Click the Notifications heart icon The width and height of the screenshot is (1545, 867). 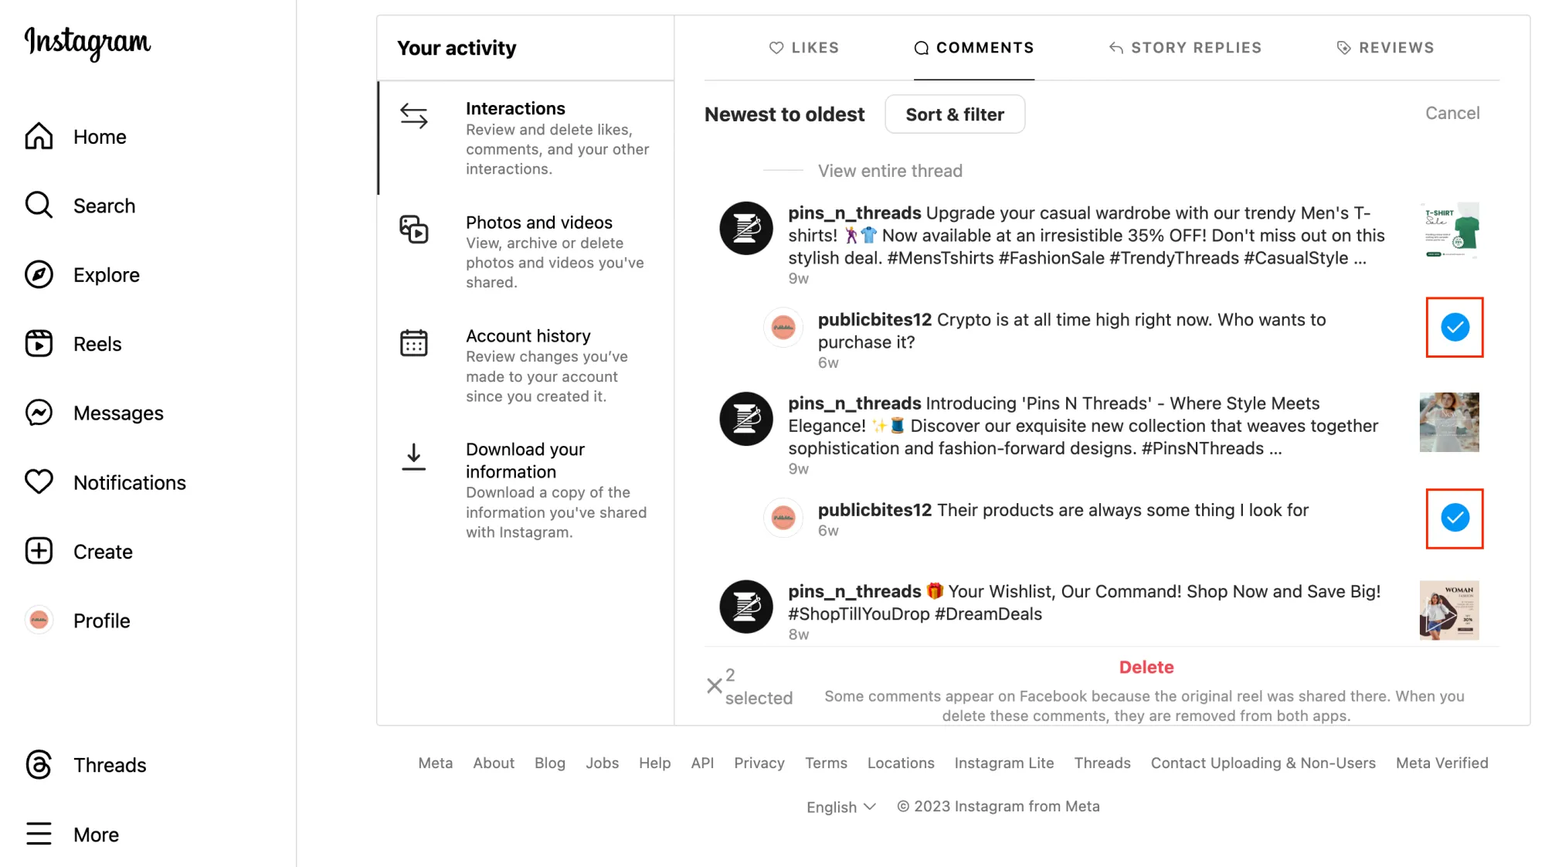(39, 482)
